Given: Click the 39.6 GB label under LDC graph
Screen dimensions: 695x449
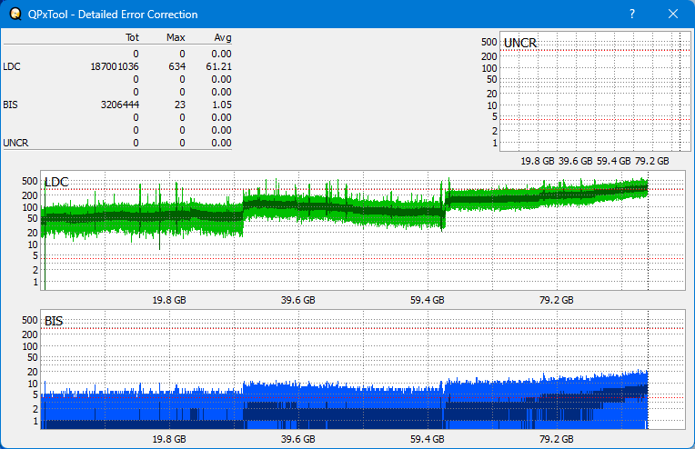Looking at the screenshot, I should point(297,299).
